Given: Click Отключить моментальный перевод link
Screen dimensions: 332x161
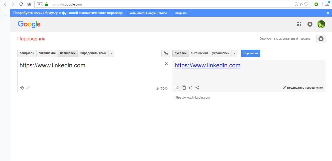Looking at the screenshot, I should pyautogui.click(x=285, y=39).
